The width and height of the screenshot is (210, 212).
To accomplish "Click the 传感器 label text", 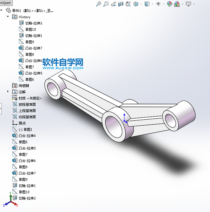I will (24, 86).
